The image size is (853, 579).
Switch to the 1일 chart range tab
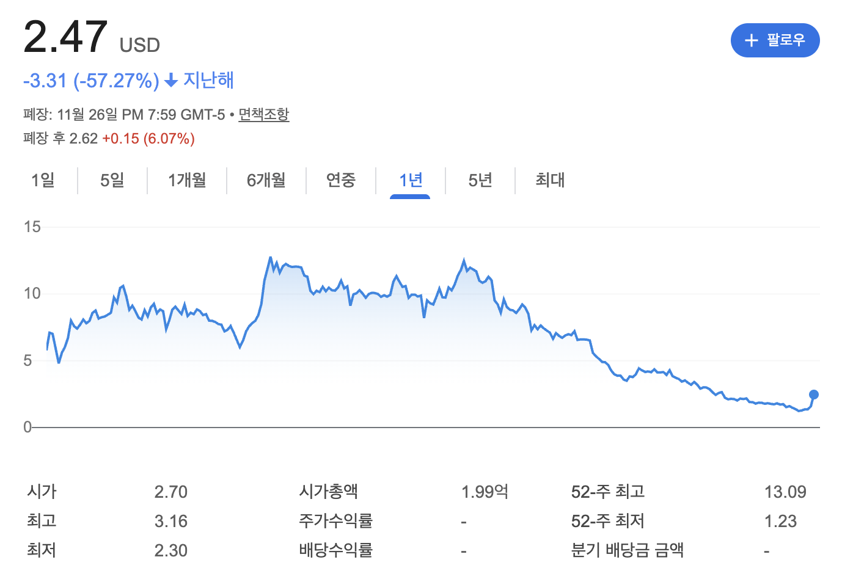tap(43, 180)
